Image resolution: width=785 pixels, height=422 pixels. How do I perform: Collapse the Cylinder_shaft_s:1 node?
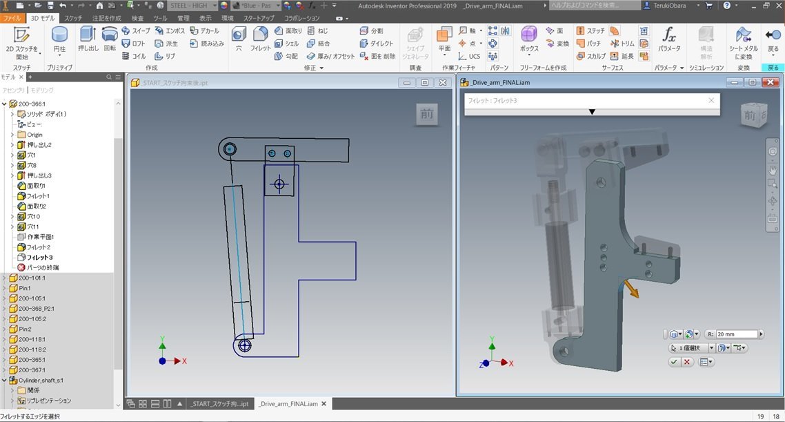click(5, 381)
